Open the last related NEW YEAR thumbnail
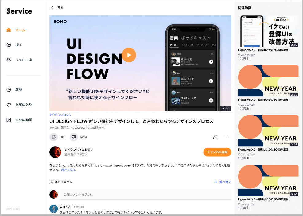This screenshot has width=303, height=216. tap(268, 180)
